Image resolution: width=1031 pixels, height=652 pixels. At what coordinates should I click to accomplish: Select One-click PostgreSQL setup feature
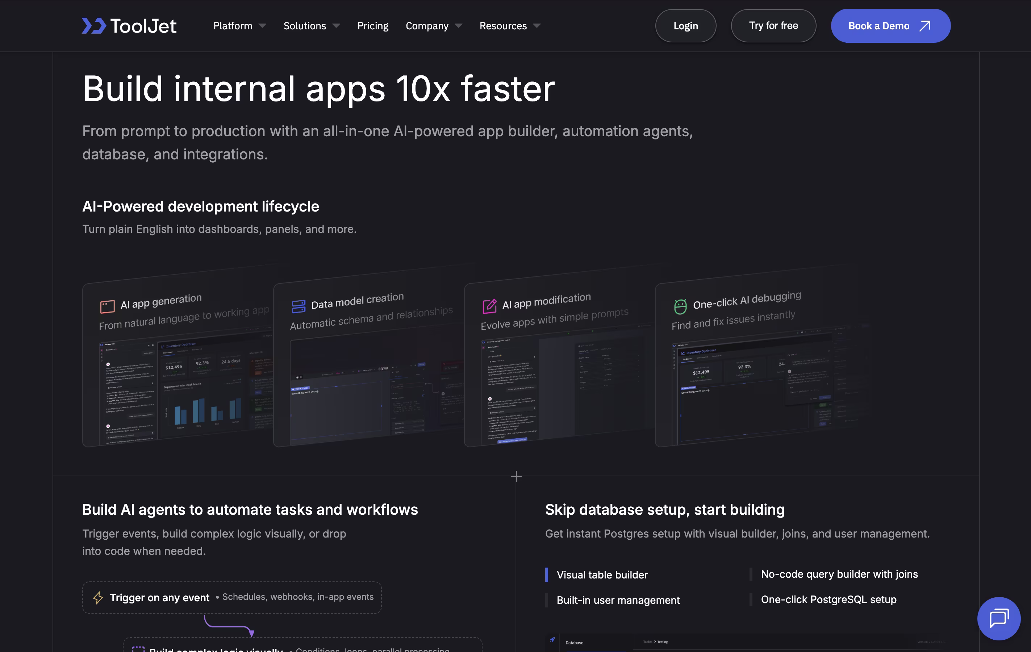pos(828,599)
